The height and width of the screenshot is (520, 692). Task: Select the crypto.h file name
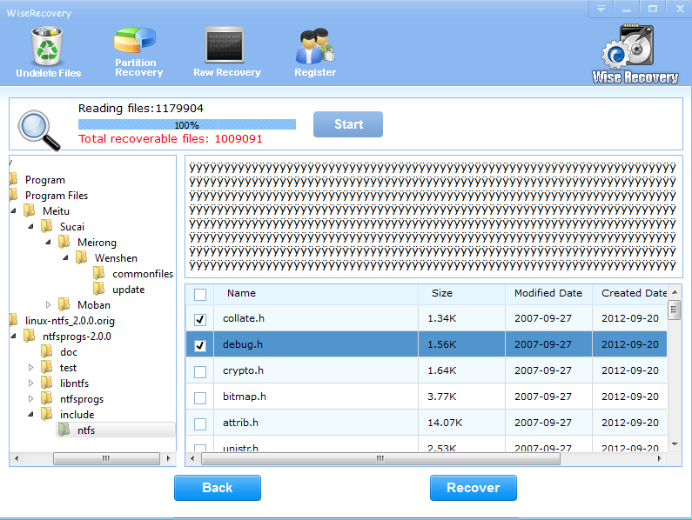[243, 370]
